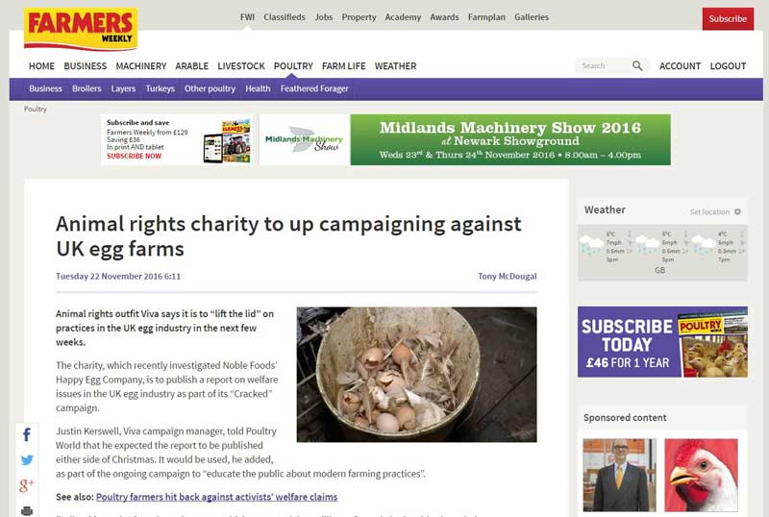Click the search magnifier icon
The height and width of the screenshot is (517, 769).
[x=637, y=65]
